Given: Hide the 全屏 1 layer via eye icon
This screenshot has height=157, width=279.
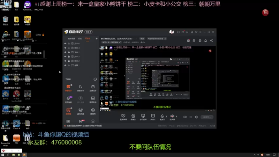Looking at the screenshot, I should [65, 65].
